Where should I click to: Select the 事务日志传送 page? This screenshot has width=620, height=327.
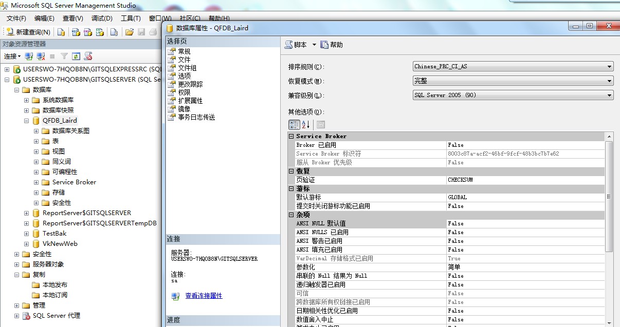click(196, 117)
